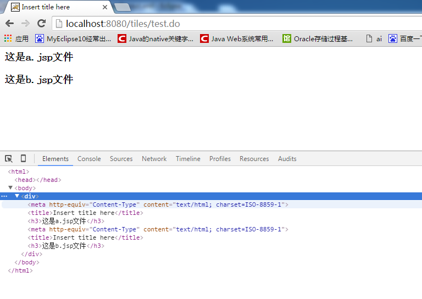Open the Apps grid bookmark icon

tap(8, 38)
